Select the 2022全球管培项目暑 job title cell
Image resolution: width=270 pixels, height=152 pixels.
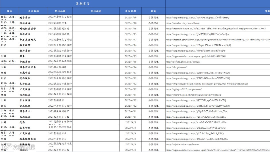[60, 73]
